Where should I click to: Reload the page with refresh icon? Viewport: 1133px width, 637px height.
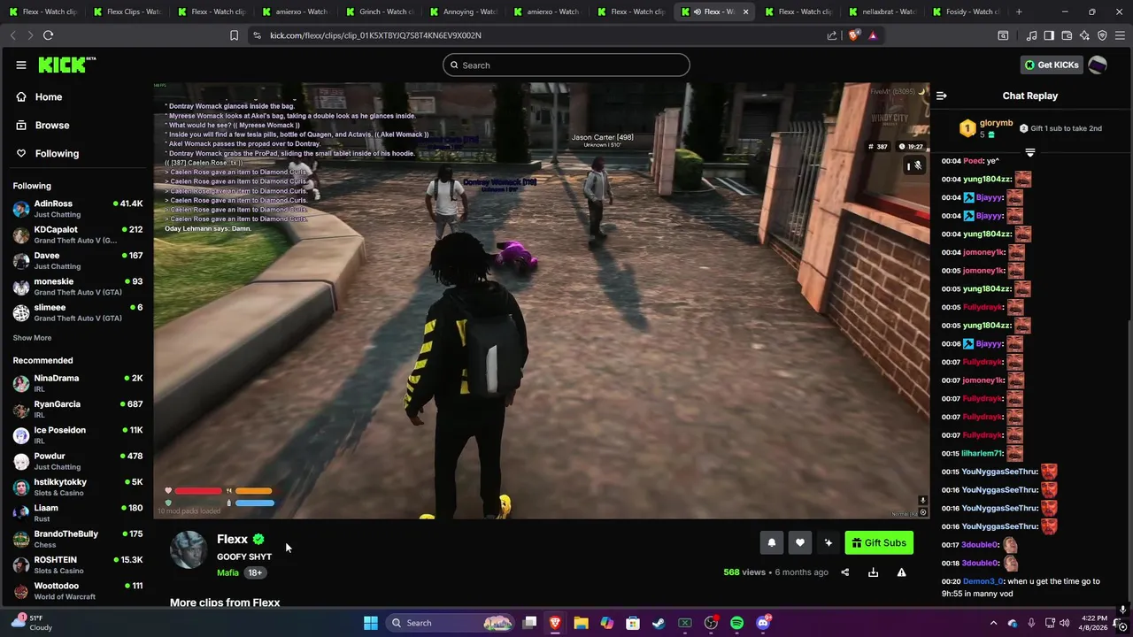(x=49, y=35)
